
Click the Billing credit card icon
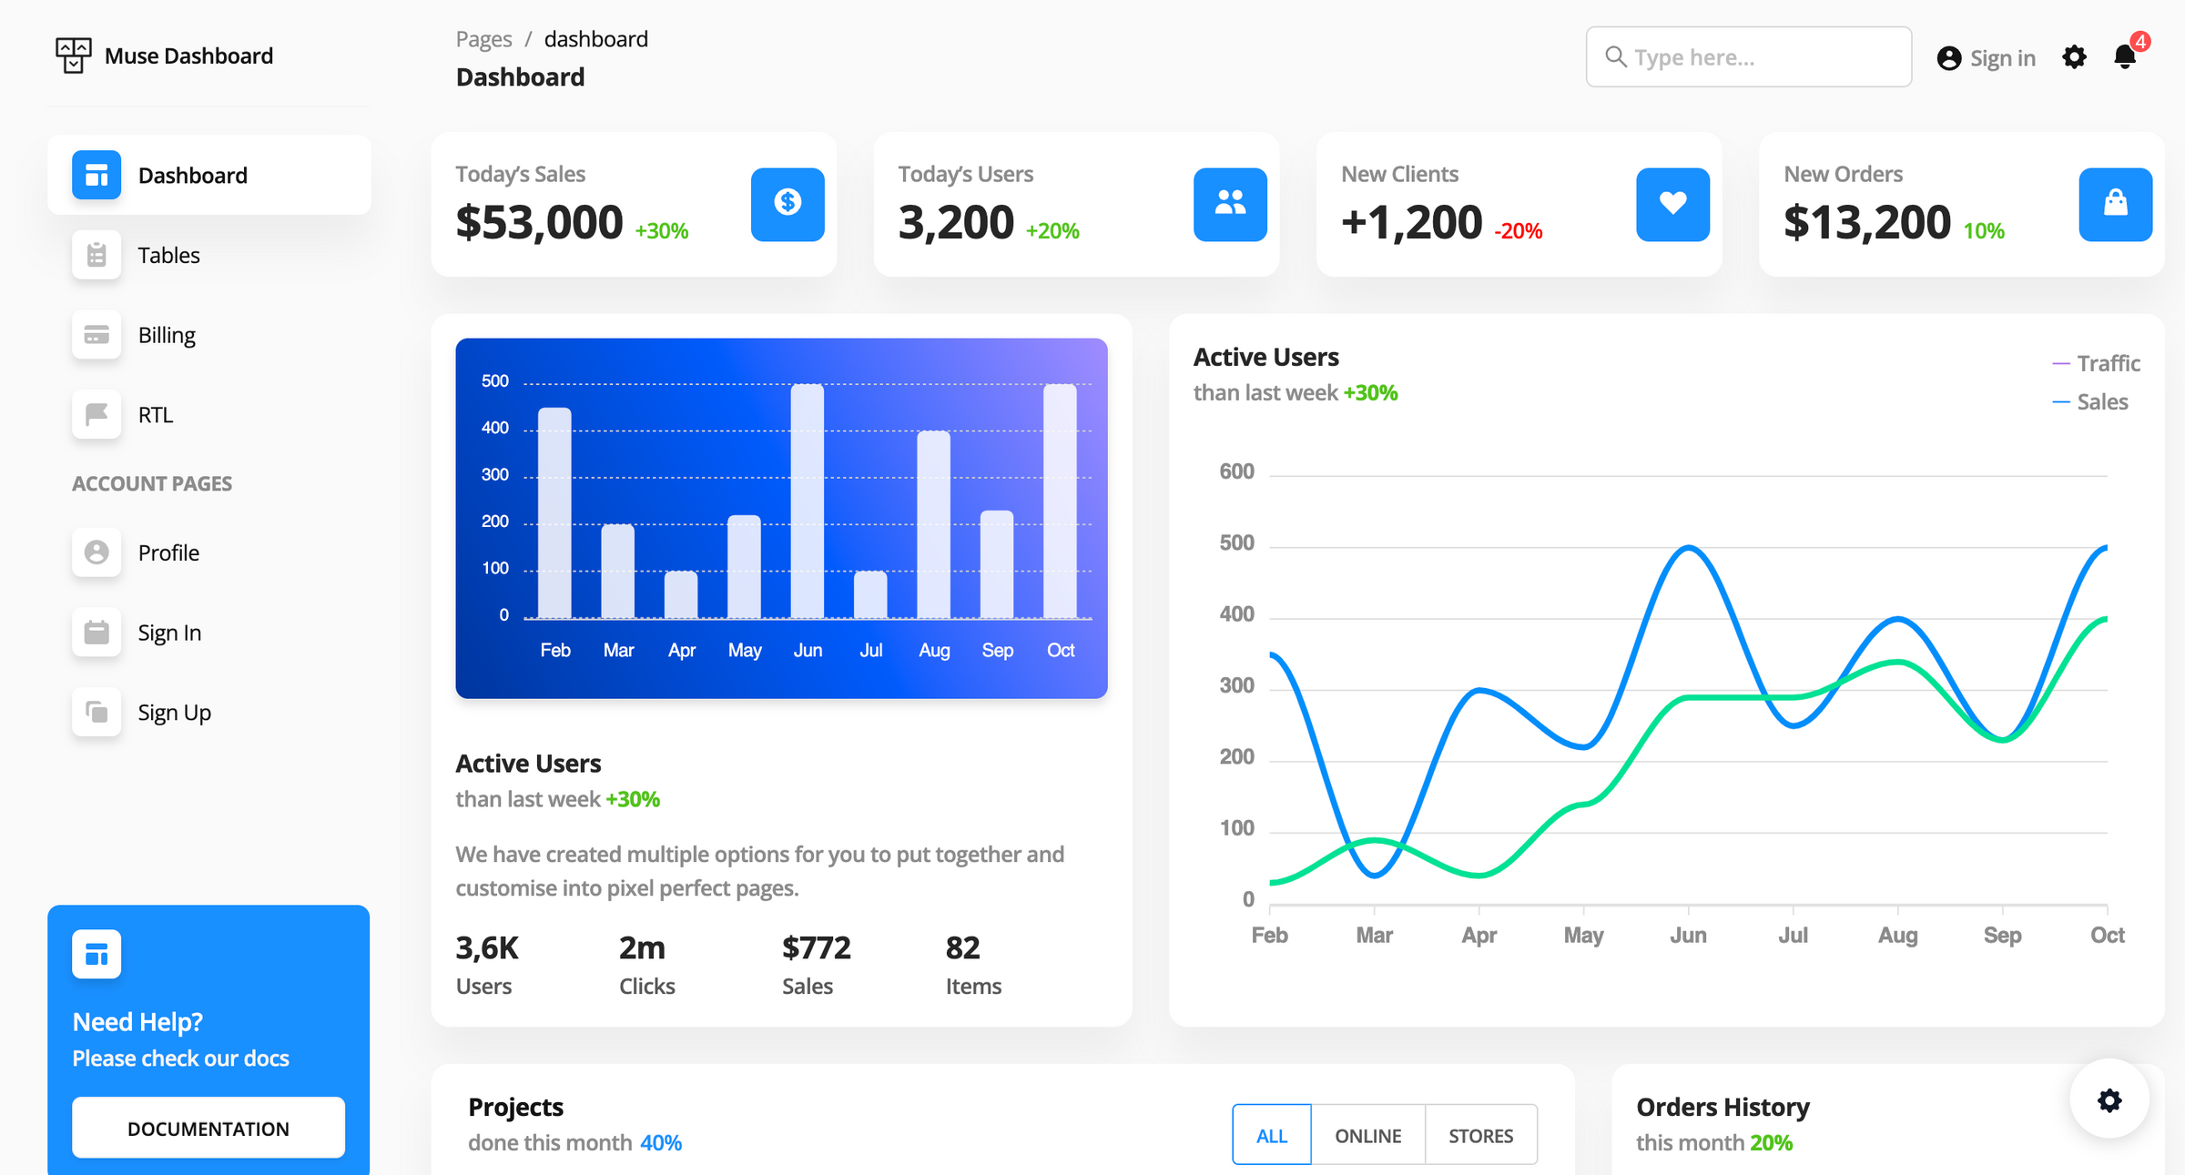point(97,335)
